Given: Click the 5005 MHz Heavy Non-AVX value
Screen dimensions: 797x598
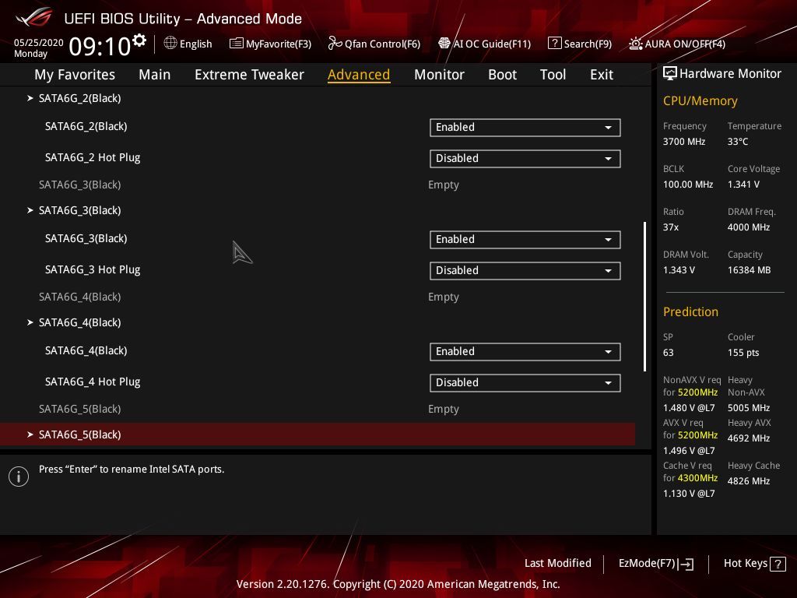Looking at the screenshot, I should [748, 408].
